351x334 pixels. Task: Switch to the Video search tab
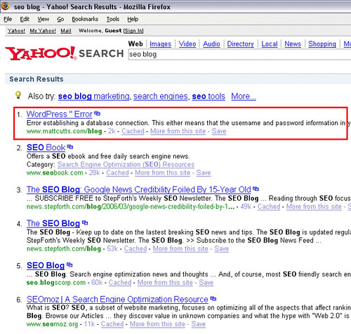pos(187,44)
